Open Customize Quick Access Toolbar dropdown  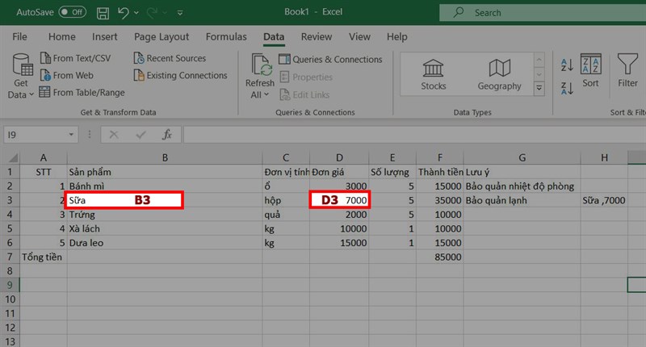click(180, 13)
